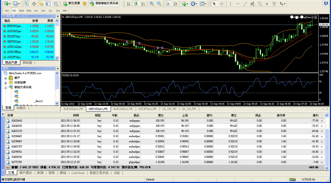The height and width of the screenshot is (183, 331).
Task: Click scroll-down arrow in market watch list
Action: tap(57, 58)
